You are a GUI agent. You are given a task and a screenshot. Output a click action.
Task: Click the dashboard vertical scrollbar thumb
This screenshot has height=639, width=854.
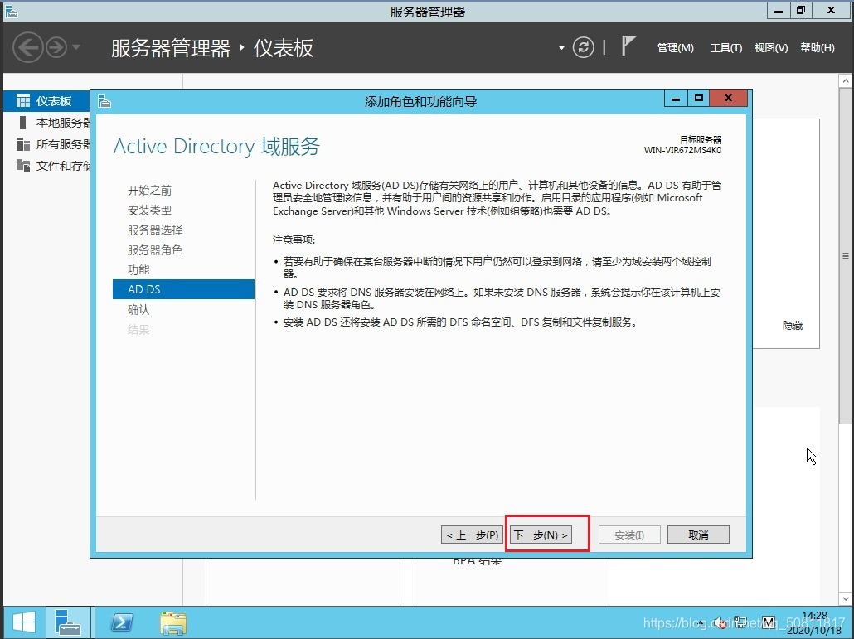[845, 256]
